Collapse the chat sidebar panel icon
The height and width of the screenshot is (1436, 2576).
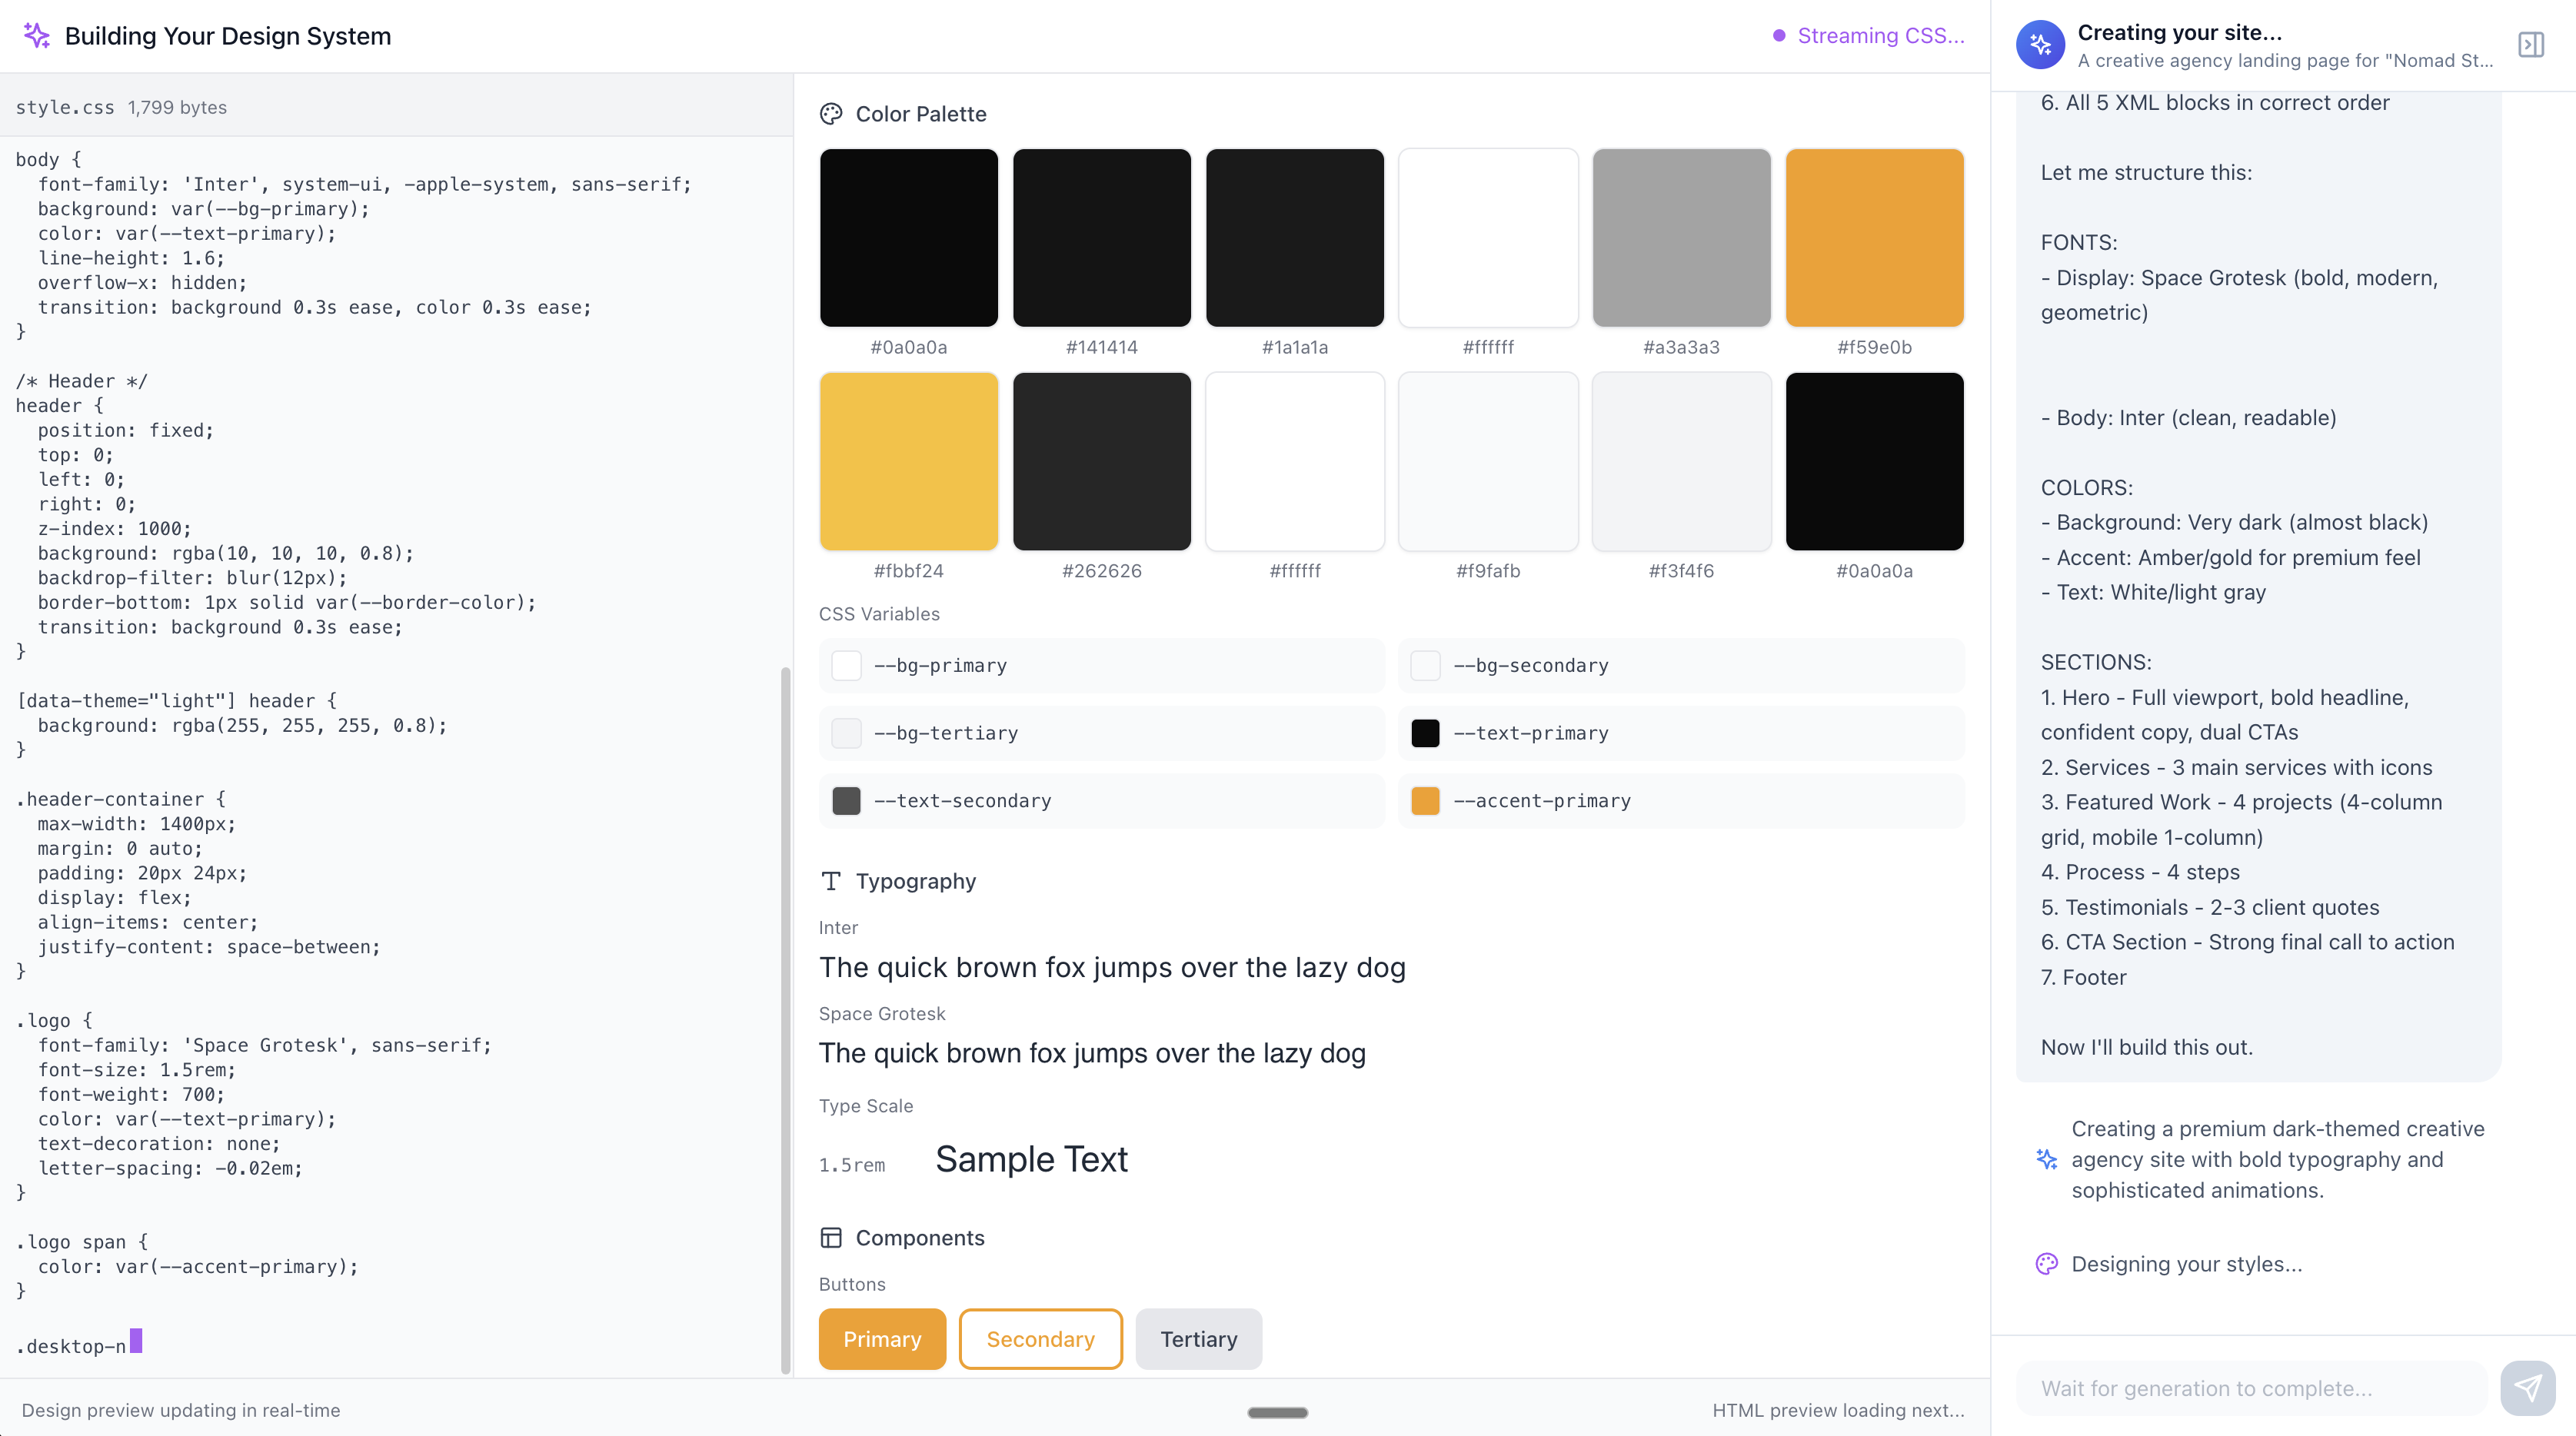pos(2530,45)
